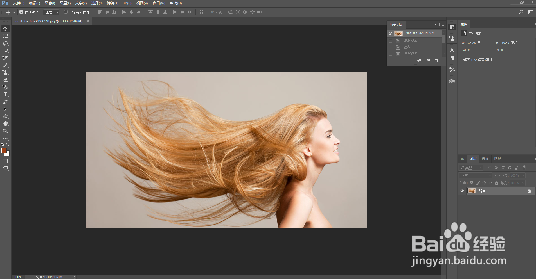Open the 图层 auto-select dropdown

(x=52, y=12)
